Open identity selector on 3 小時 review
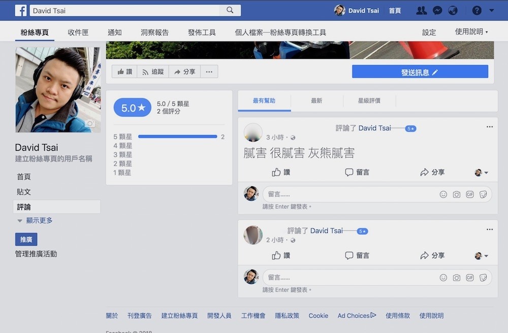The width and height of the screenshot is (508, 333). (x=481, y=173)
